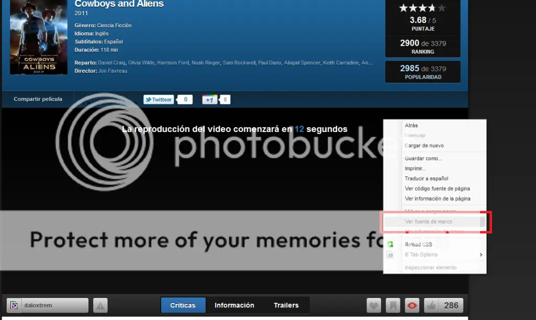This screenshot has height=320, width=536.
Task: Click the daloxtrem user avatar icon
Action: [x=14, y=305]
